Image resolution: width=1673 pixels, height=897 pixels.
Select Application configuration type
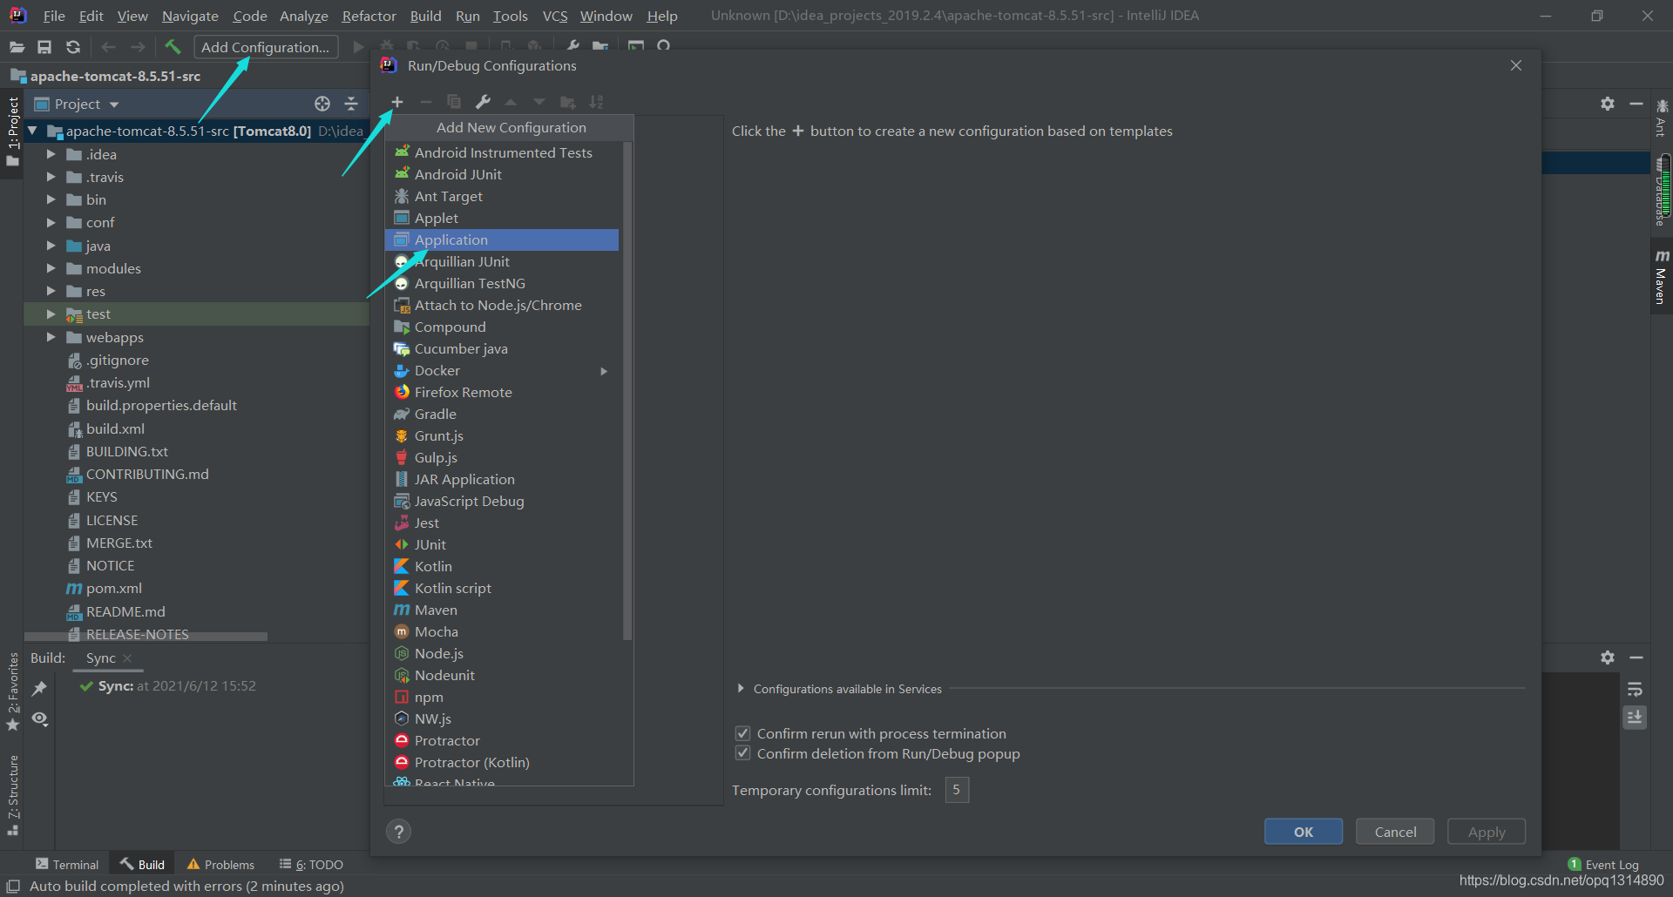[502, 240]
